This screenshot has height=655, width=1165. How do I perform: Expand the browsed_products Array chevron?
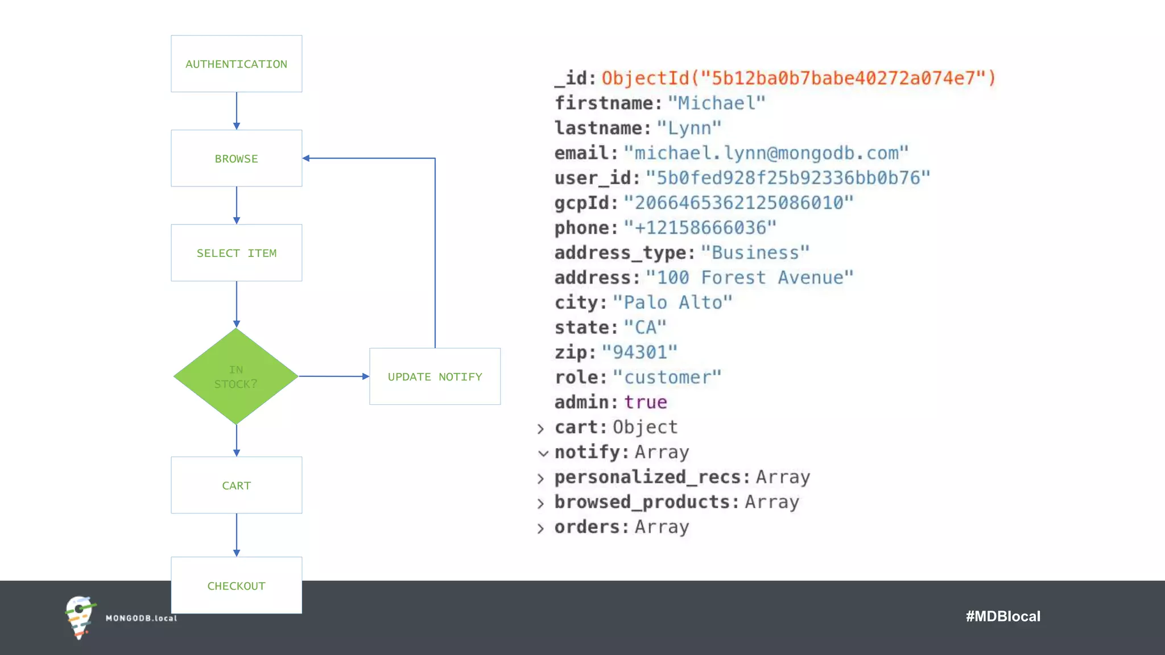[x=540, y=504]
